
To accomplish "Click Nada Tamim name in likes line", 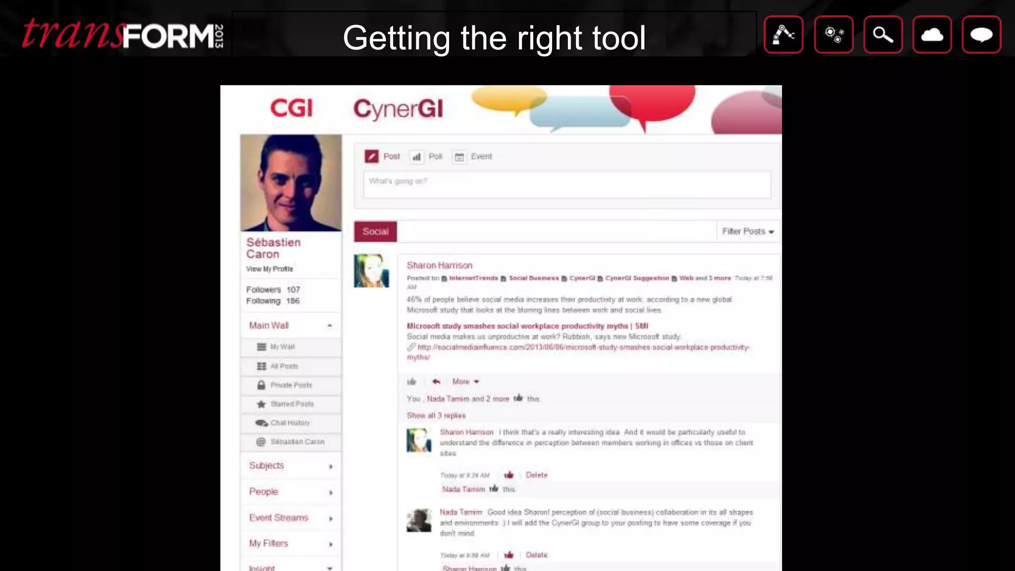I will coord(448,399).
